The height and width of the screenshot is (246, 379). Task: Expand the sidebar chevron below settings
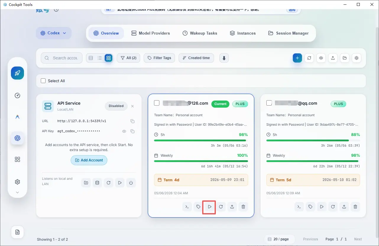(17, 192)
